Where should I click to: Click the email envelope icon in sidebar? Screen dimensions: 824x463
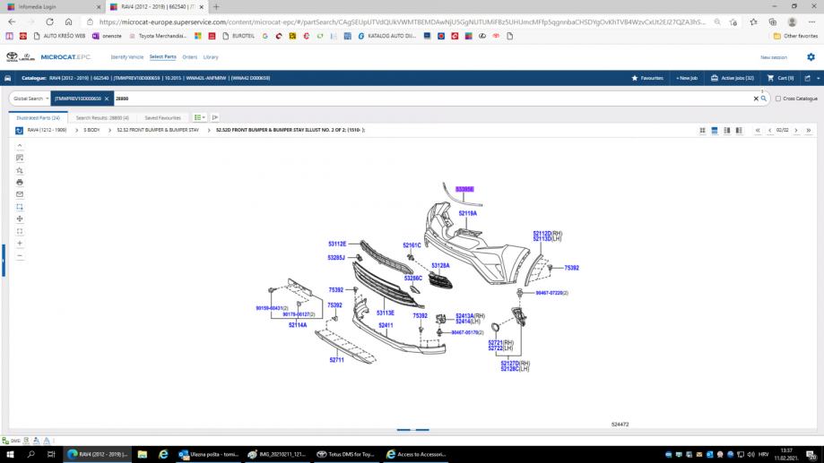click(x=20, y=194)
